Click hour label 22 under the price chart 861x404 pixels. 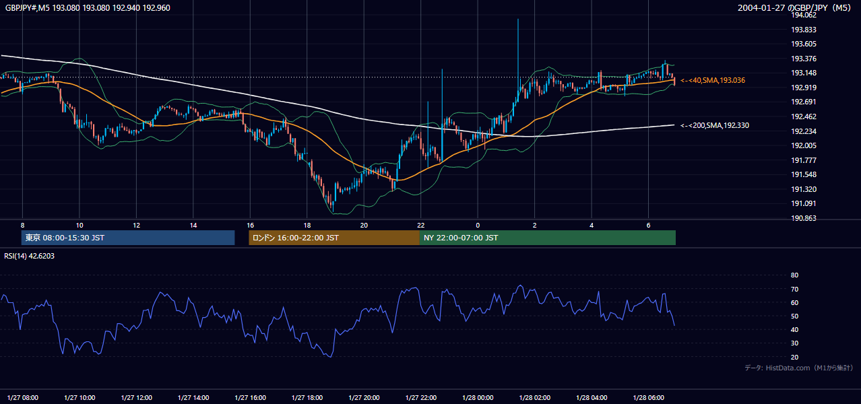tap(420, 225)
